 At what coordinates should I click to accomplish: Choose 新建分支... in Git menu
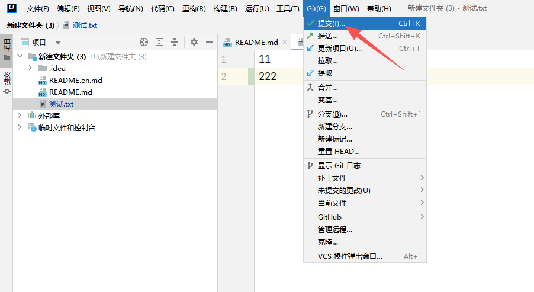tap(365, 126)
